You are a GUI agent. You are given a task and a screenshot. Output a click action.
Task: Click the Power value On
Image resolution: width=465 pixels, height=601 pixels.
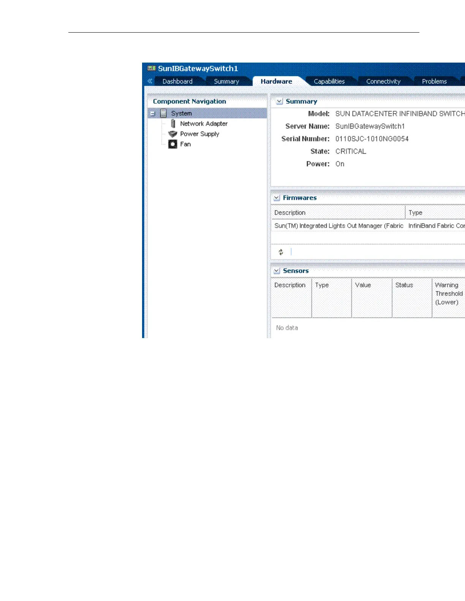point(340,164)
